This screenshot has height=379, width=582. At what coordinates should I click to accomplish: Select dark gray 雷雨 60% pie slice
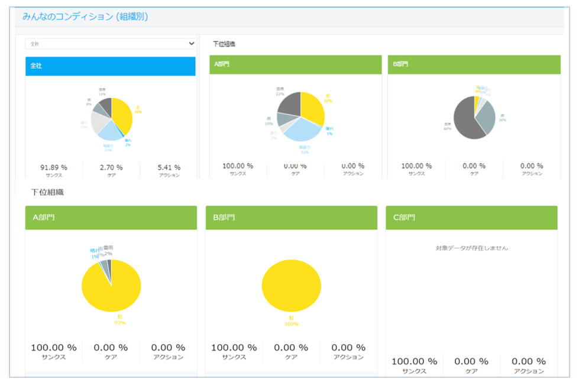(x=465, y=119)
